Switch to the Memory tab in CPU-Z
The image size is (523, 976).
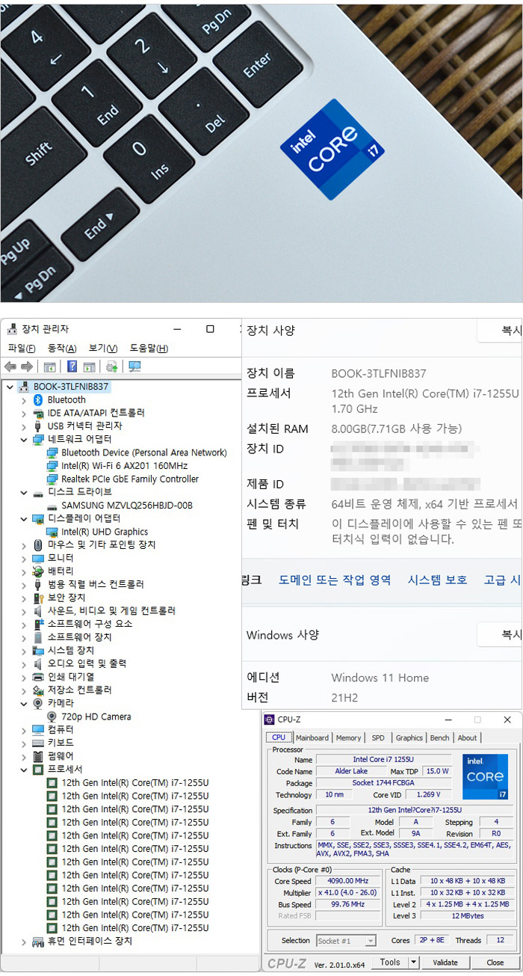348,737
